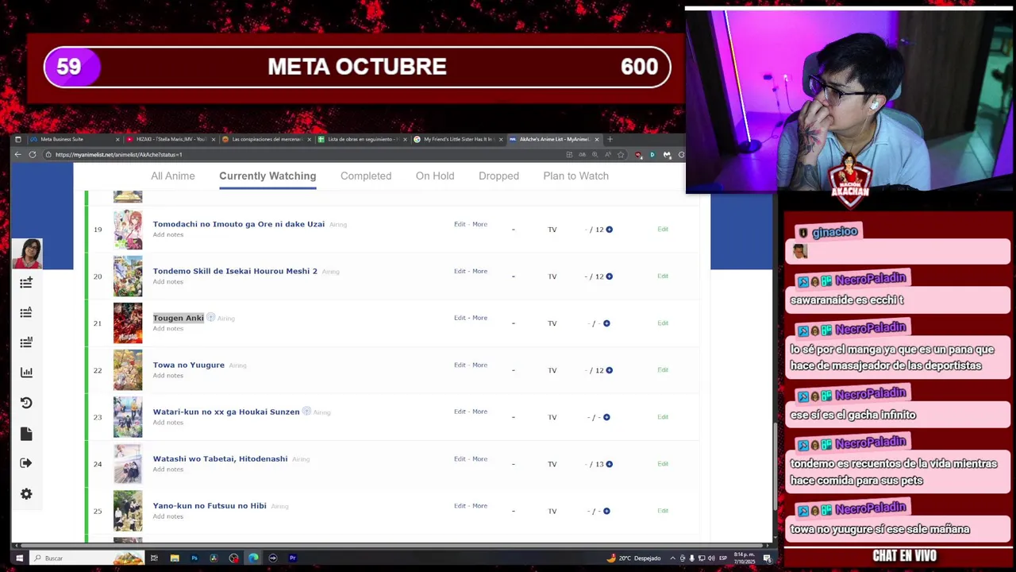
Task: Show the Plan to Watch tab
Action: [x=575, y=176]
